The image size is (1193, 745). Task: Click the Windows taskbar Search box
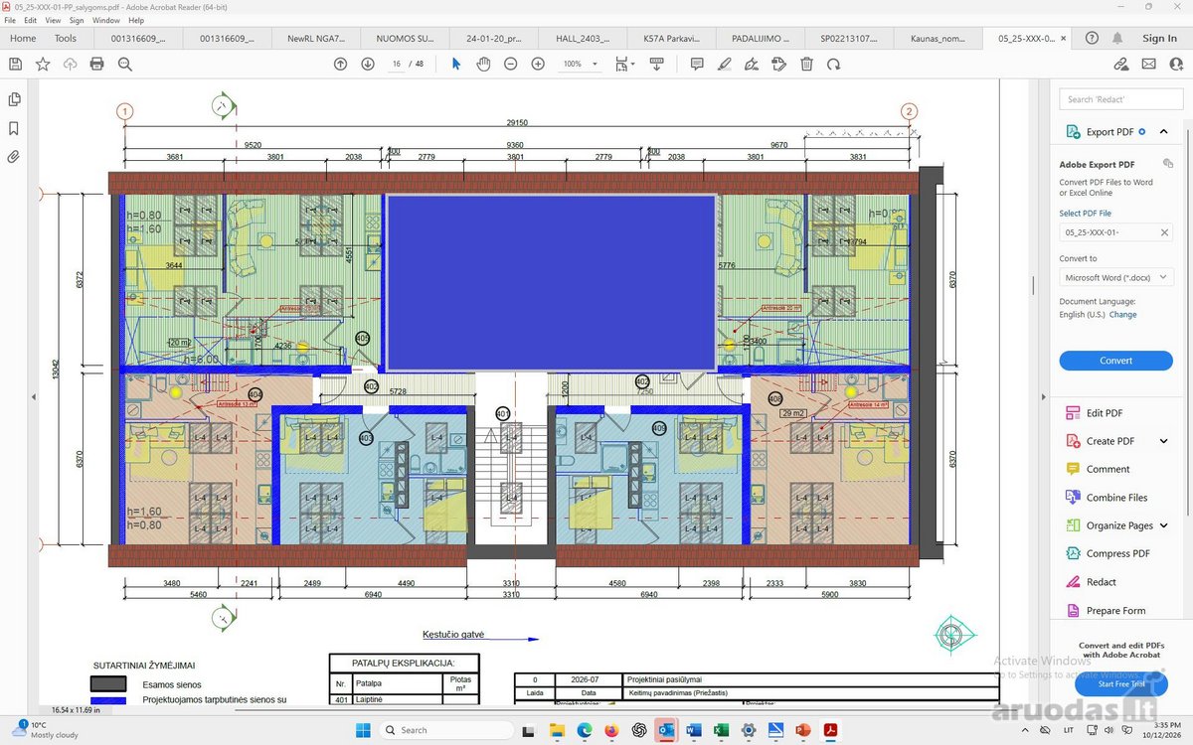point(447,730)
